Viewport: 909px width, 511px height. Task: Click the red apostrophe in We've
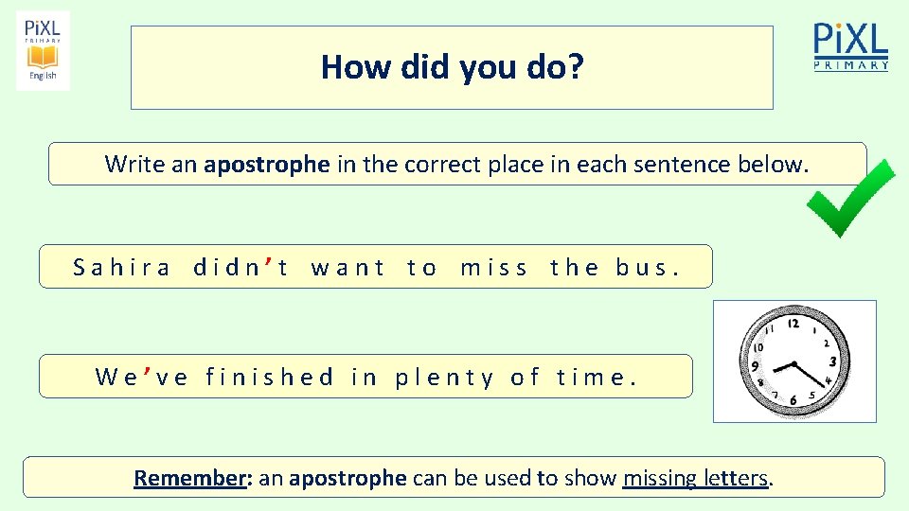click(148, 375)
